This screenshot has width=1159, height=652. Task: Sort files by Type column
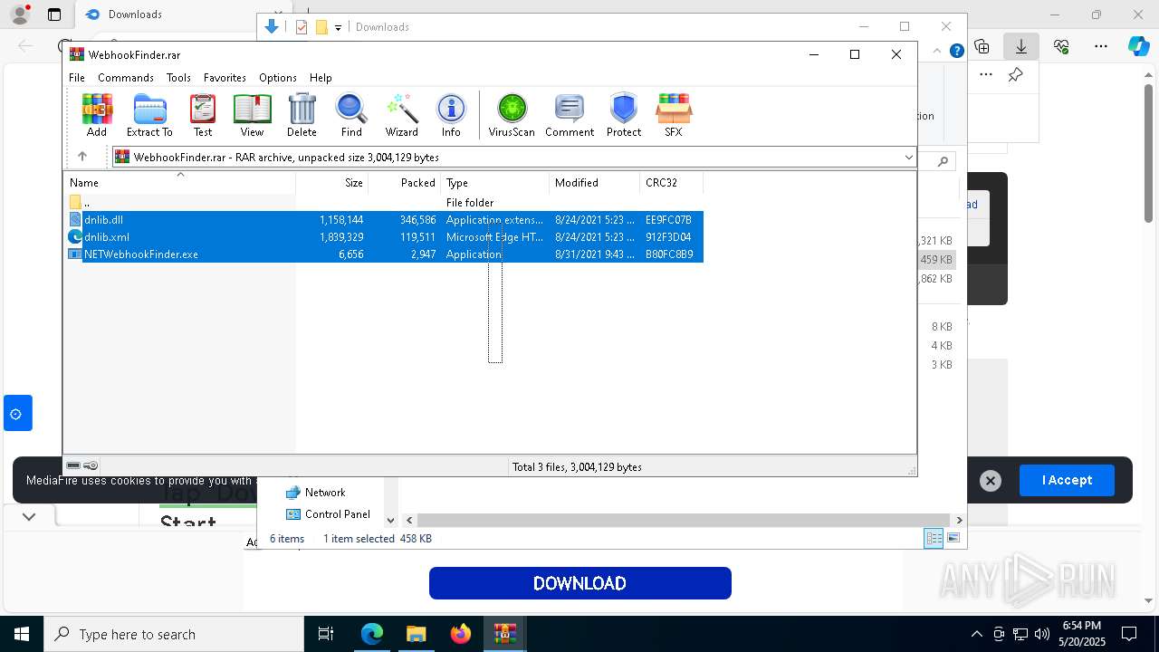tap(494, 183)
